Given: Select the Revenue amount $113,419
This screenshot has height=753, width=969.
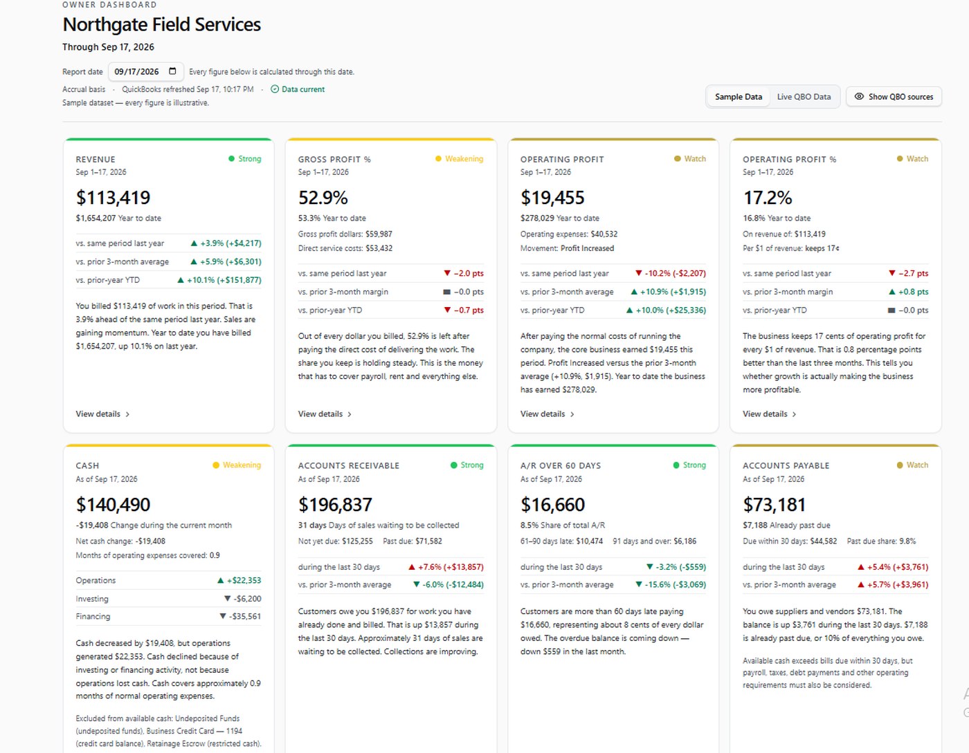Looking at the screenshot, I should [x=113, y=198].
